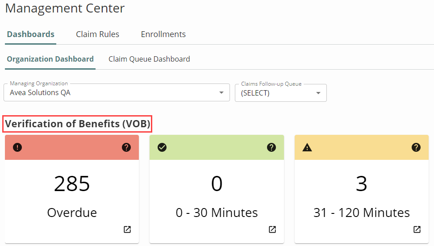Image resolution: width=434 pixels, height=246 pixels.
Task: Open 0 - 30 Minutes card external link
Action: (272, 229)
